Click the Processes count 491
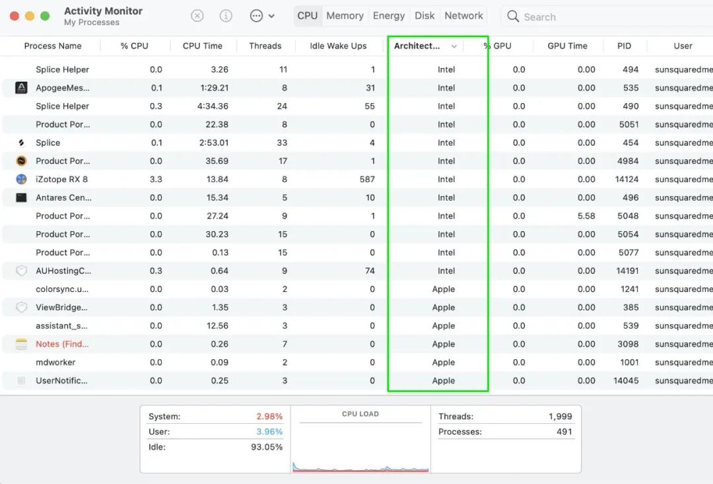The image size is (713, 484). click(564, 431)
